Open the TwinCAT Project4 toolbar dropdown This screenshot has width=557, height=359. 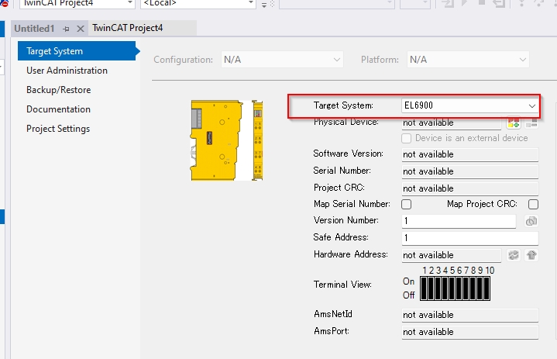(x=77, y=4)
